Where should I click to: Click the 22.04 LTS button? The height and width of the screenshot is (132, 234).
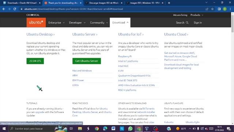coord(35,61)
